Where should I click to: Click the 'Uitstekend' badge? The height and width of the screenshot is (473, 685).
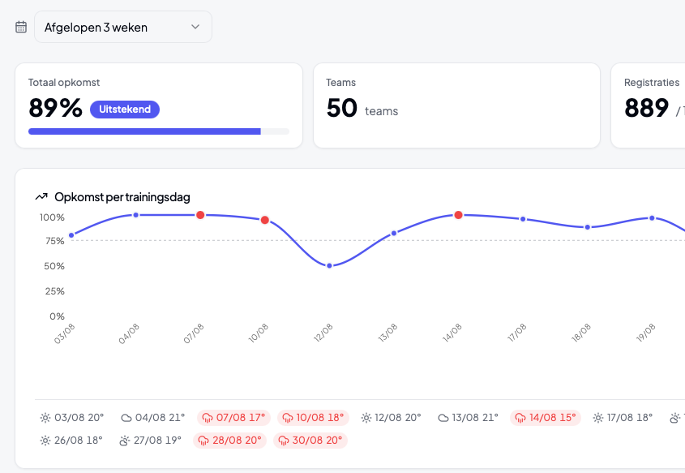click(x=125, y=110)
